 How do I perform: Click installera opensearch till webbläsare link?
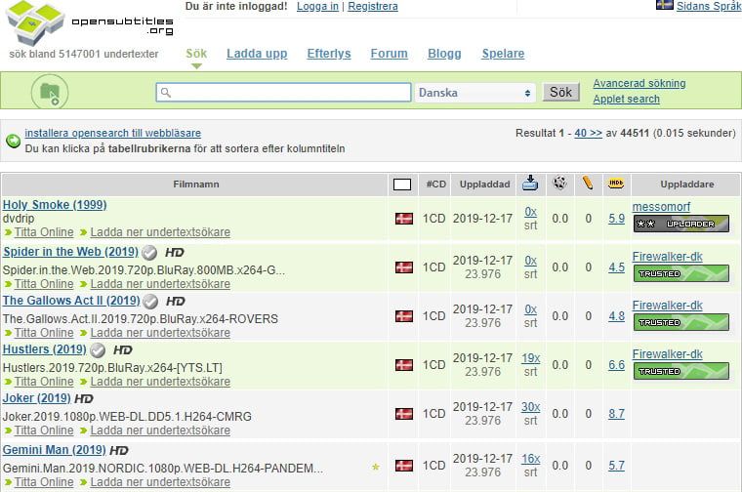(112, 133)
